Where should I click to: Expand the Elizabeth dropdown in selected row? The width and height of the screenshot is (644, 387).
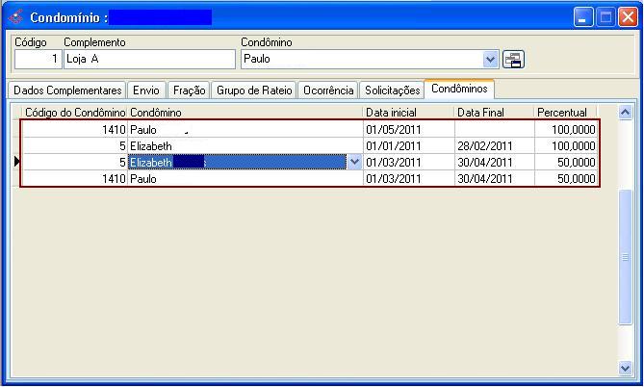coord(354,163)
